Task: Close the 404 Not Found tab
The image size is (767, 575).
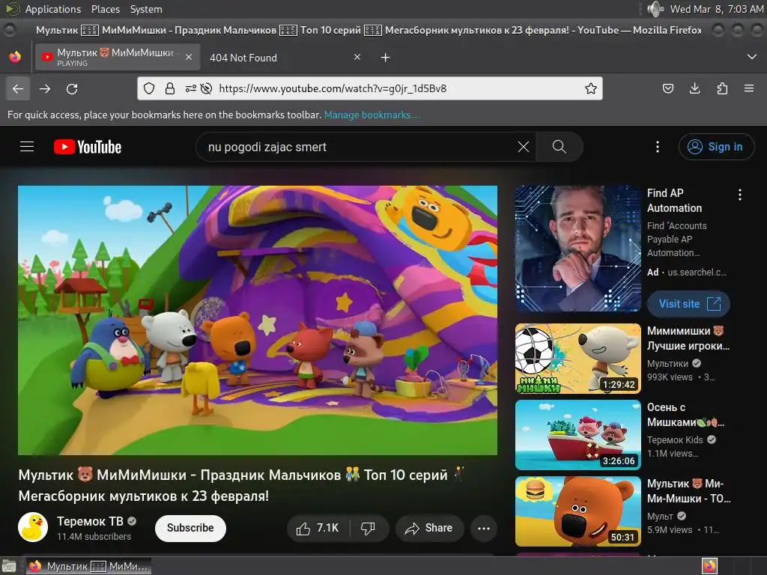Action: (357, 57)
